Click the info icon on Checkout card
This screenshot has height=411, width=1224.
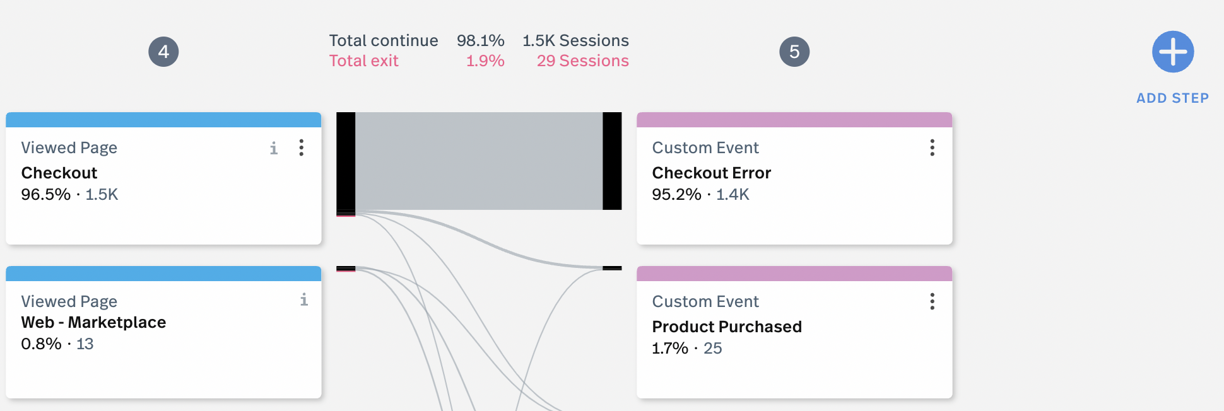click(x=274, y=148)
